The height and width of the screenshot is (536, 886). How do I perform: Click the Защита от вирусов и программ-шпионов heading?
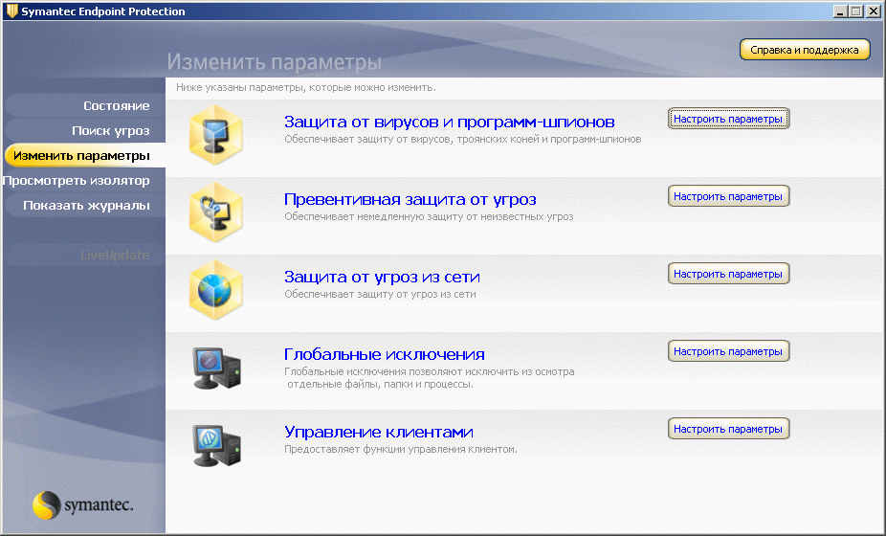[x=449, y=122]
